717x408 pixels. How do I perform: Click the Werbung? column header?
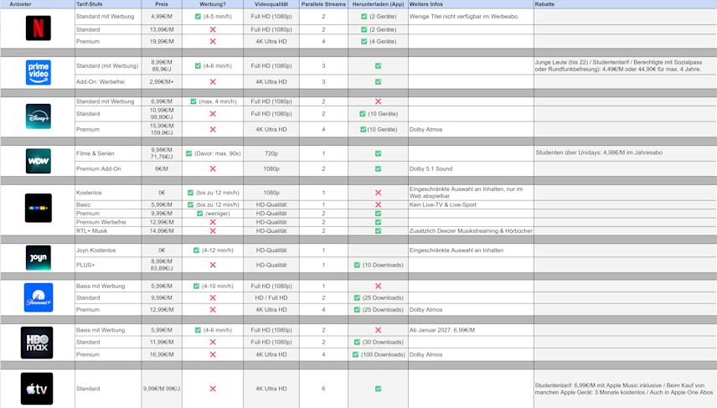(x=213, y=4)
